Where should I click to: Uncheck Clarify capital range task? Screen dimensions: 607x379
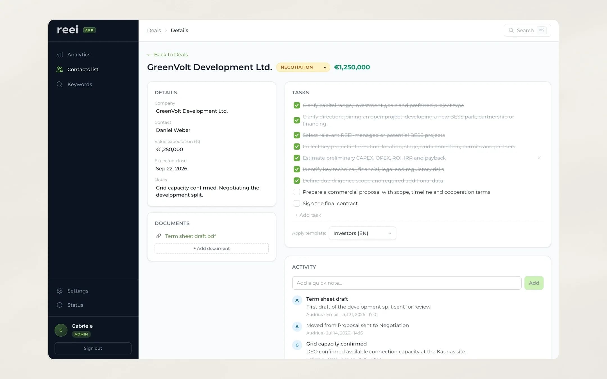coord(297,105)
